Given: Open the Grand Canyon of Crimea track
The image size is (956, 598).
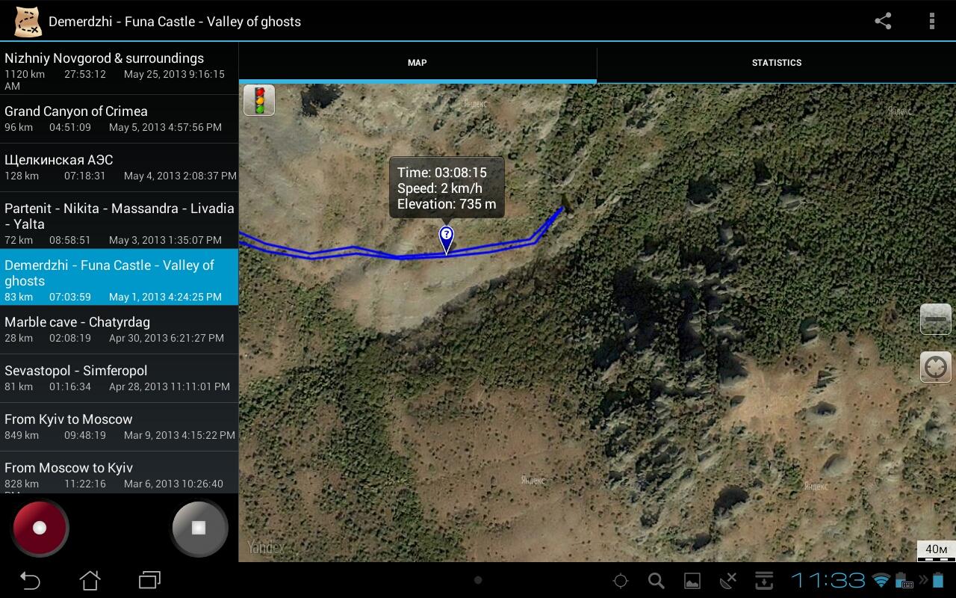Looking at the screenshot, I should (x=119, y=119).
